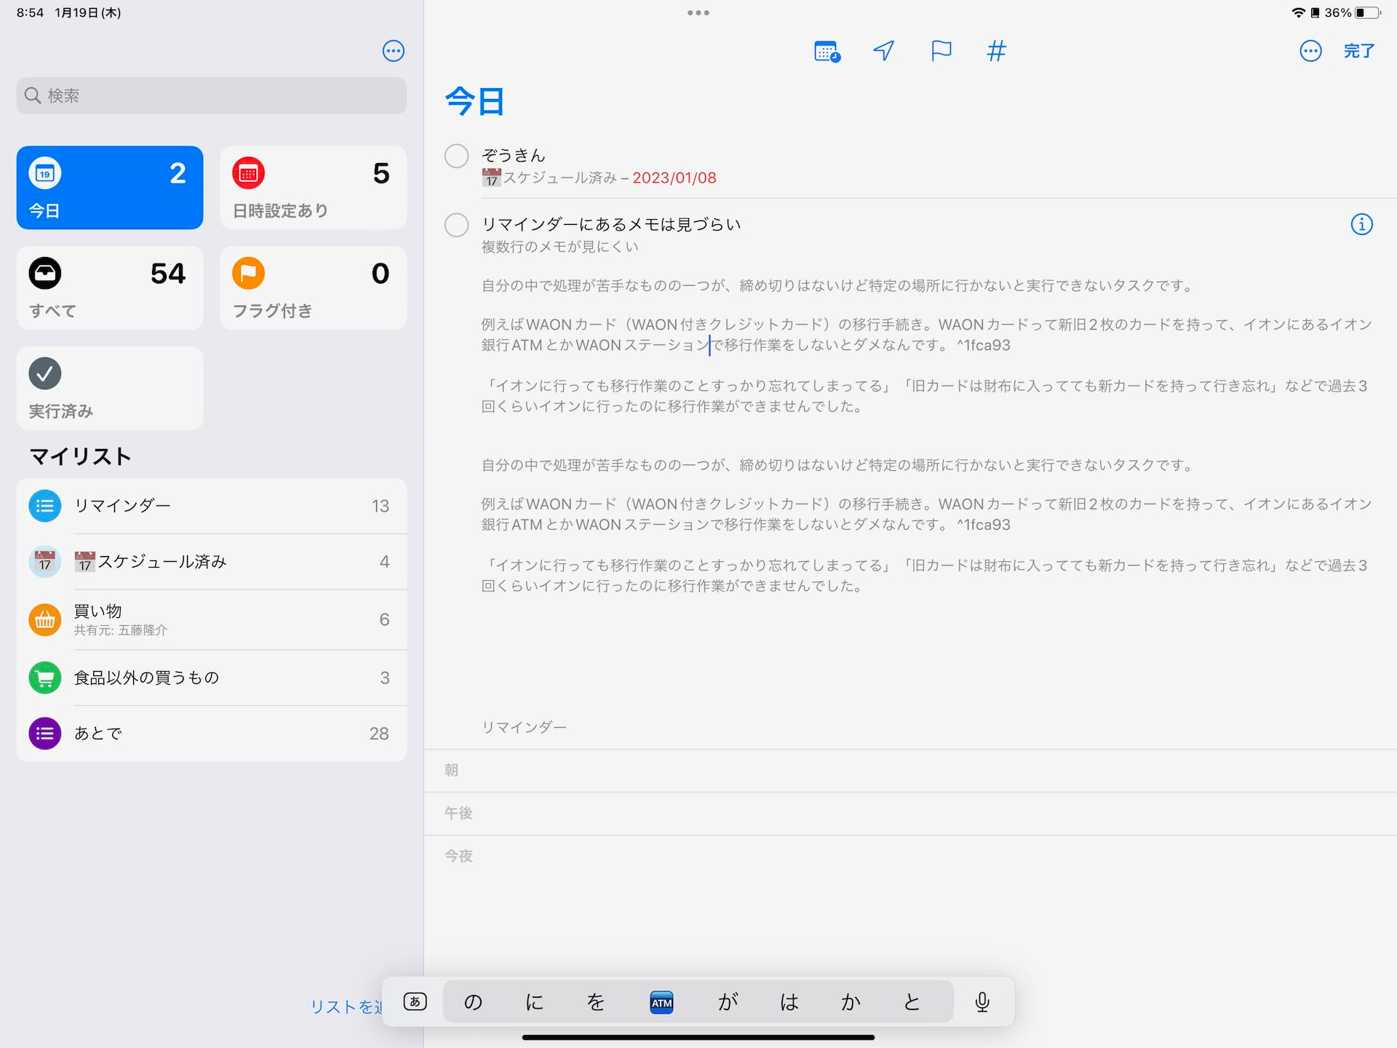Open the リマインダー list

pyautogui.click(x=211, y=506)
